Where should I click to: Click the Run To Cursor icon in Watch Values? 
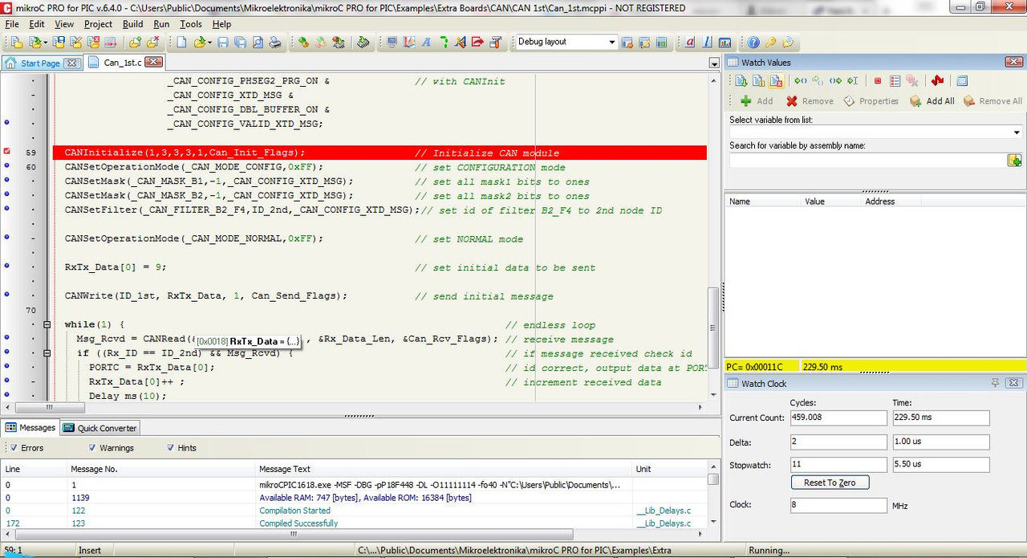[x=853, y=80]
